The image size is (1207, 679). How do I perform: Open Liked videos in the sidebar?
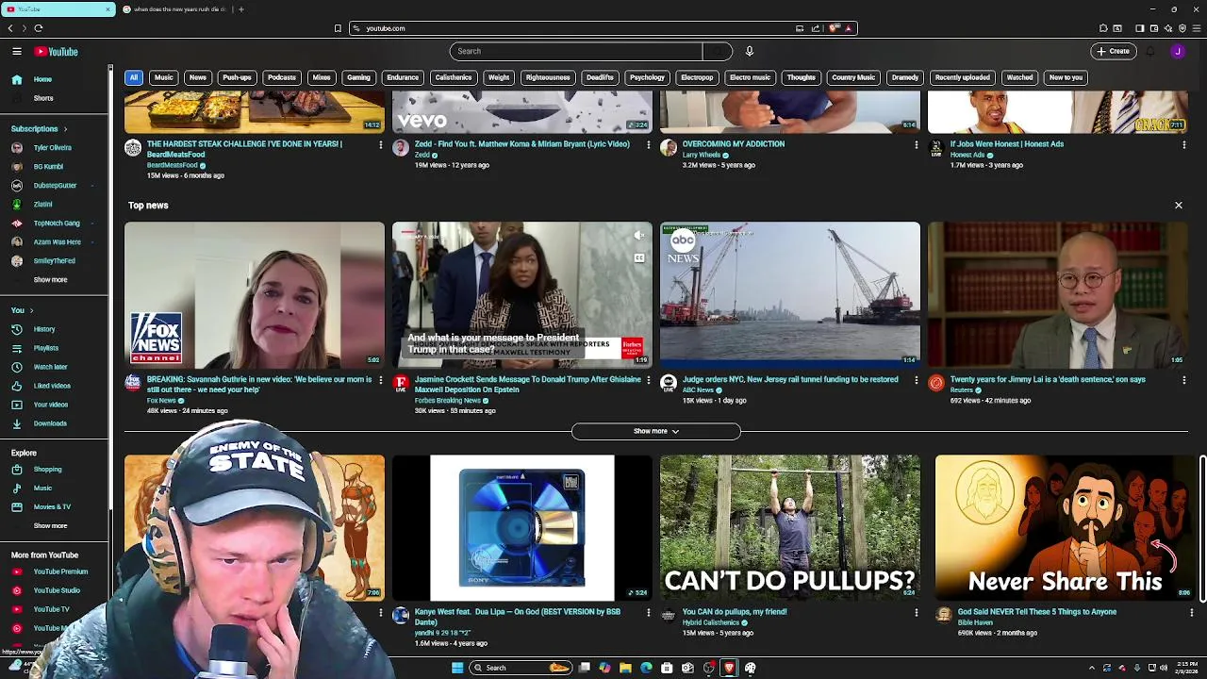click(54, 386)
